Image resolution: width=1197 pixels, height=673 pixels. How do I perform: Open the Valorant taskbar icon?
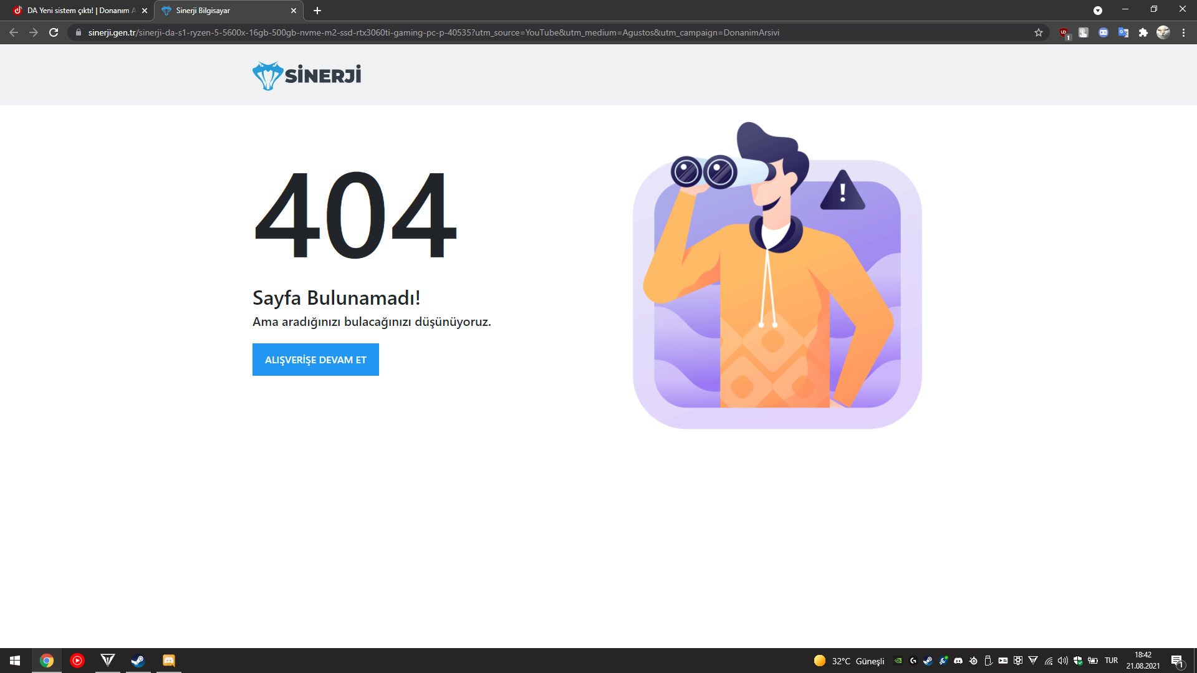pos(108,661)
